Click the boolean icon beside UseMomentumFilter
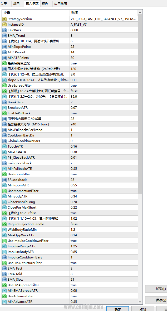 click(x=4, y=191)
